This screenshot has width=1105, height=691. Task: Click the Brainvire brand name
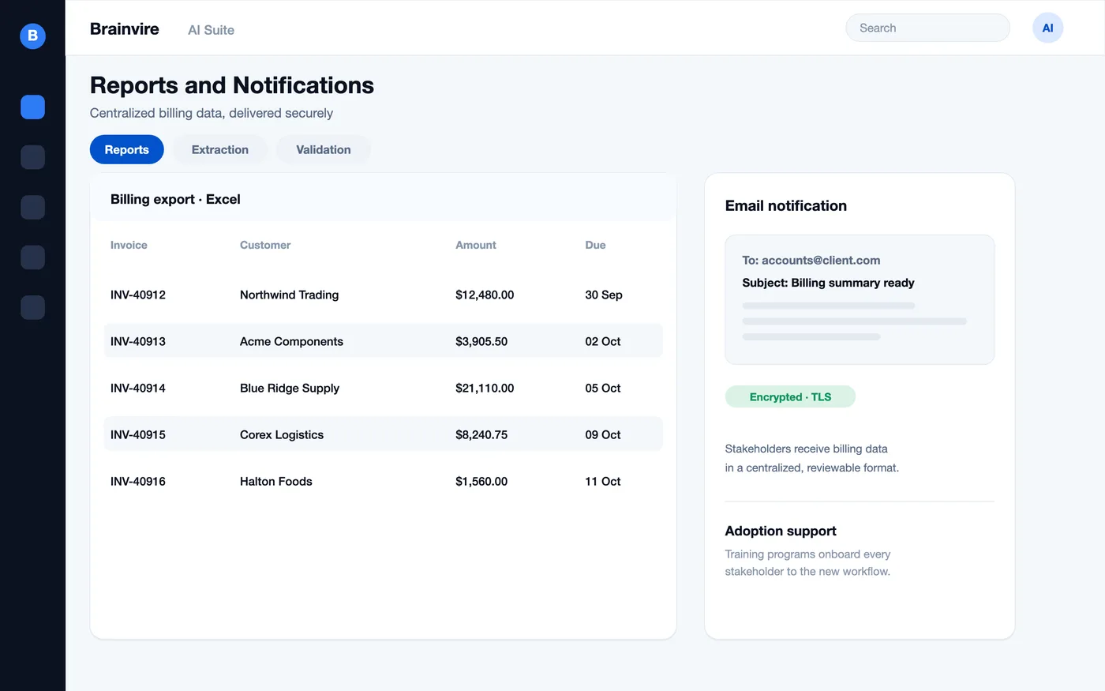(x=125, y=28)
